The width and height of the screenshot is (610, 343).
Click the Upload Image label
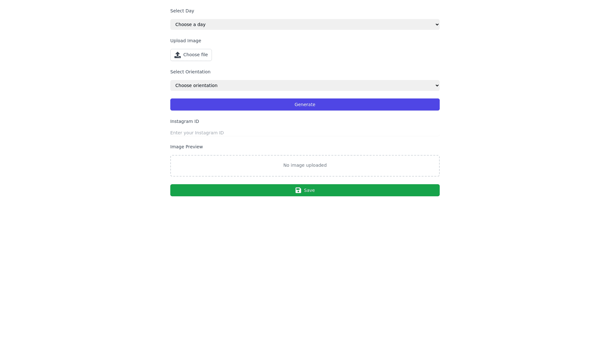[x=186, y=41]
